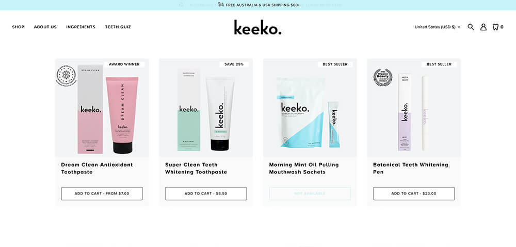Image resolution: width=516 pixels, height=247 pixels.
Task: Go to ABOUT US page
Action: point(45,27)
